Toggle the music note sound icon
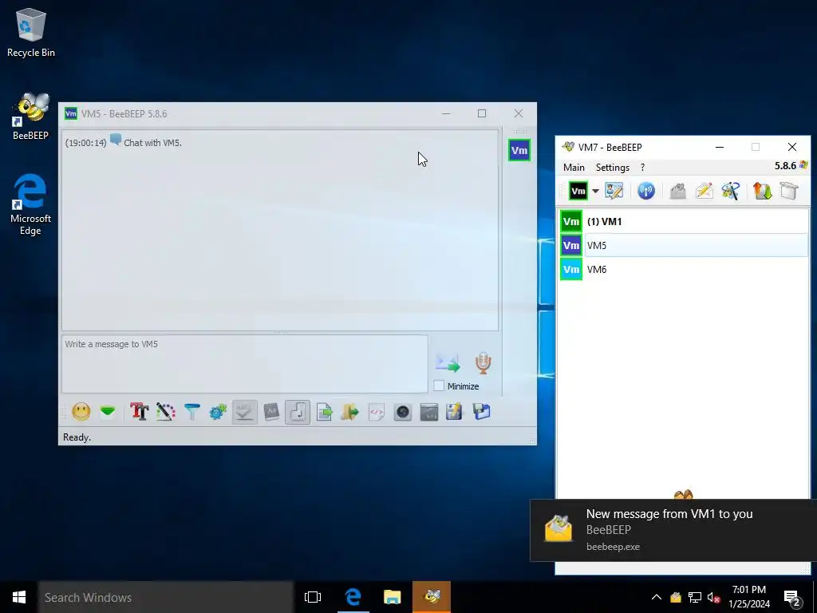This screenshot has width=817, height=613. coord(298,412)
